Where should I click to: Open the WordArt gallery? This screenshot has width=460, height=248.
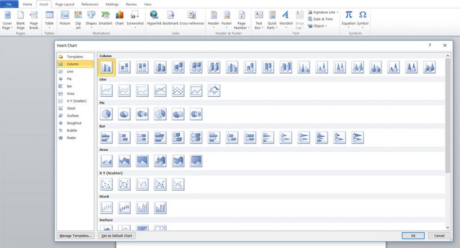pyautogui.click(x=286, y=18)
